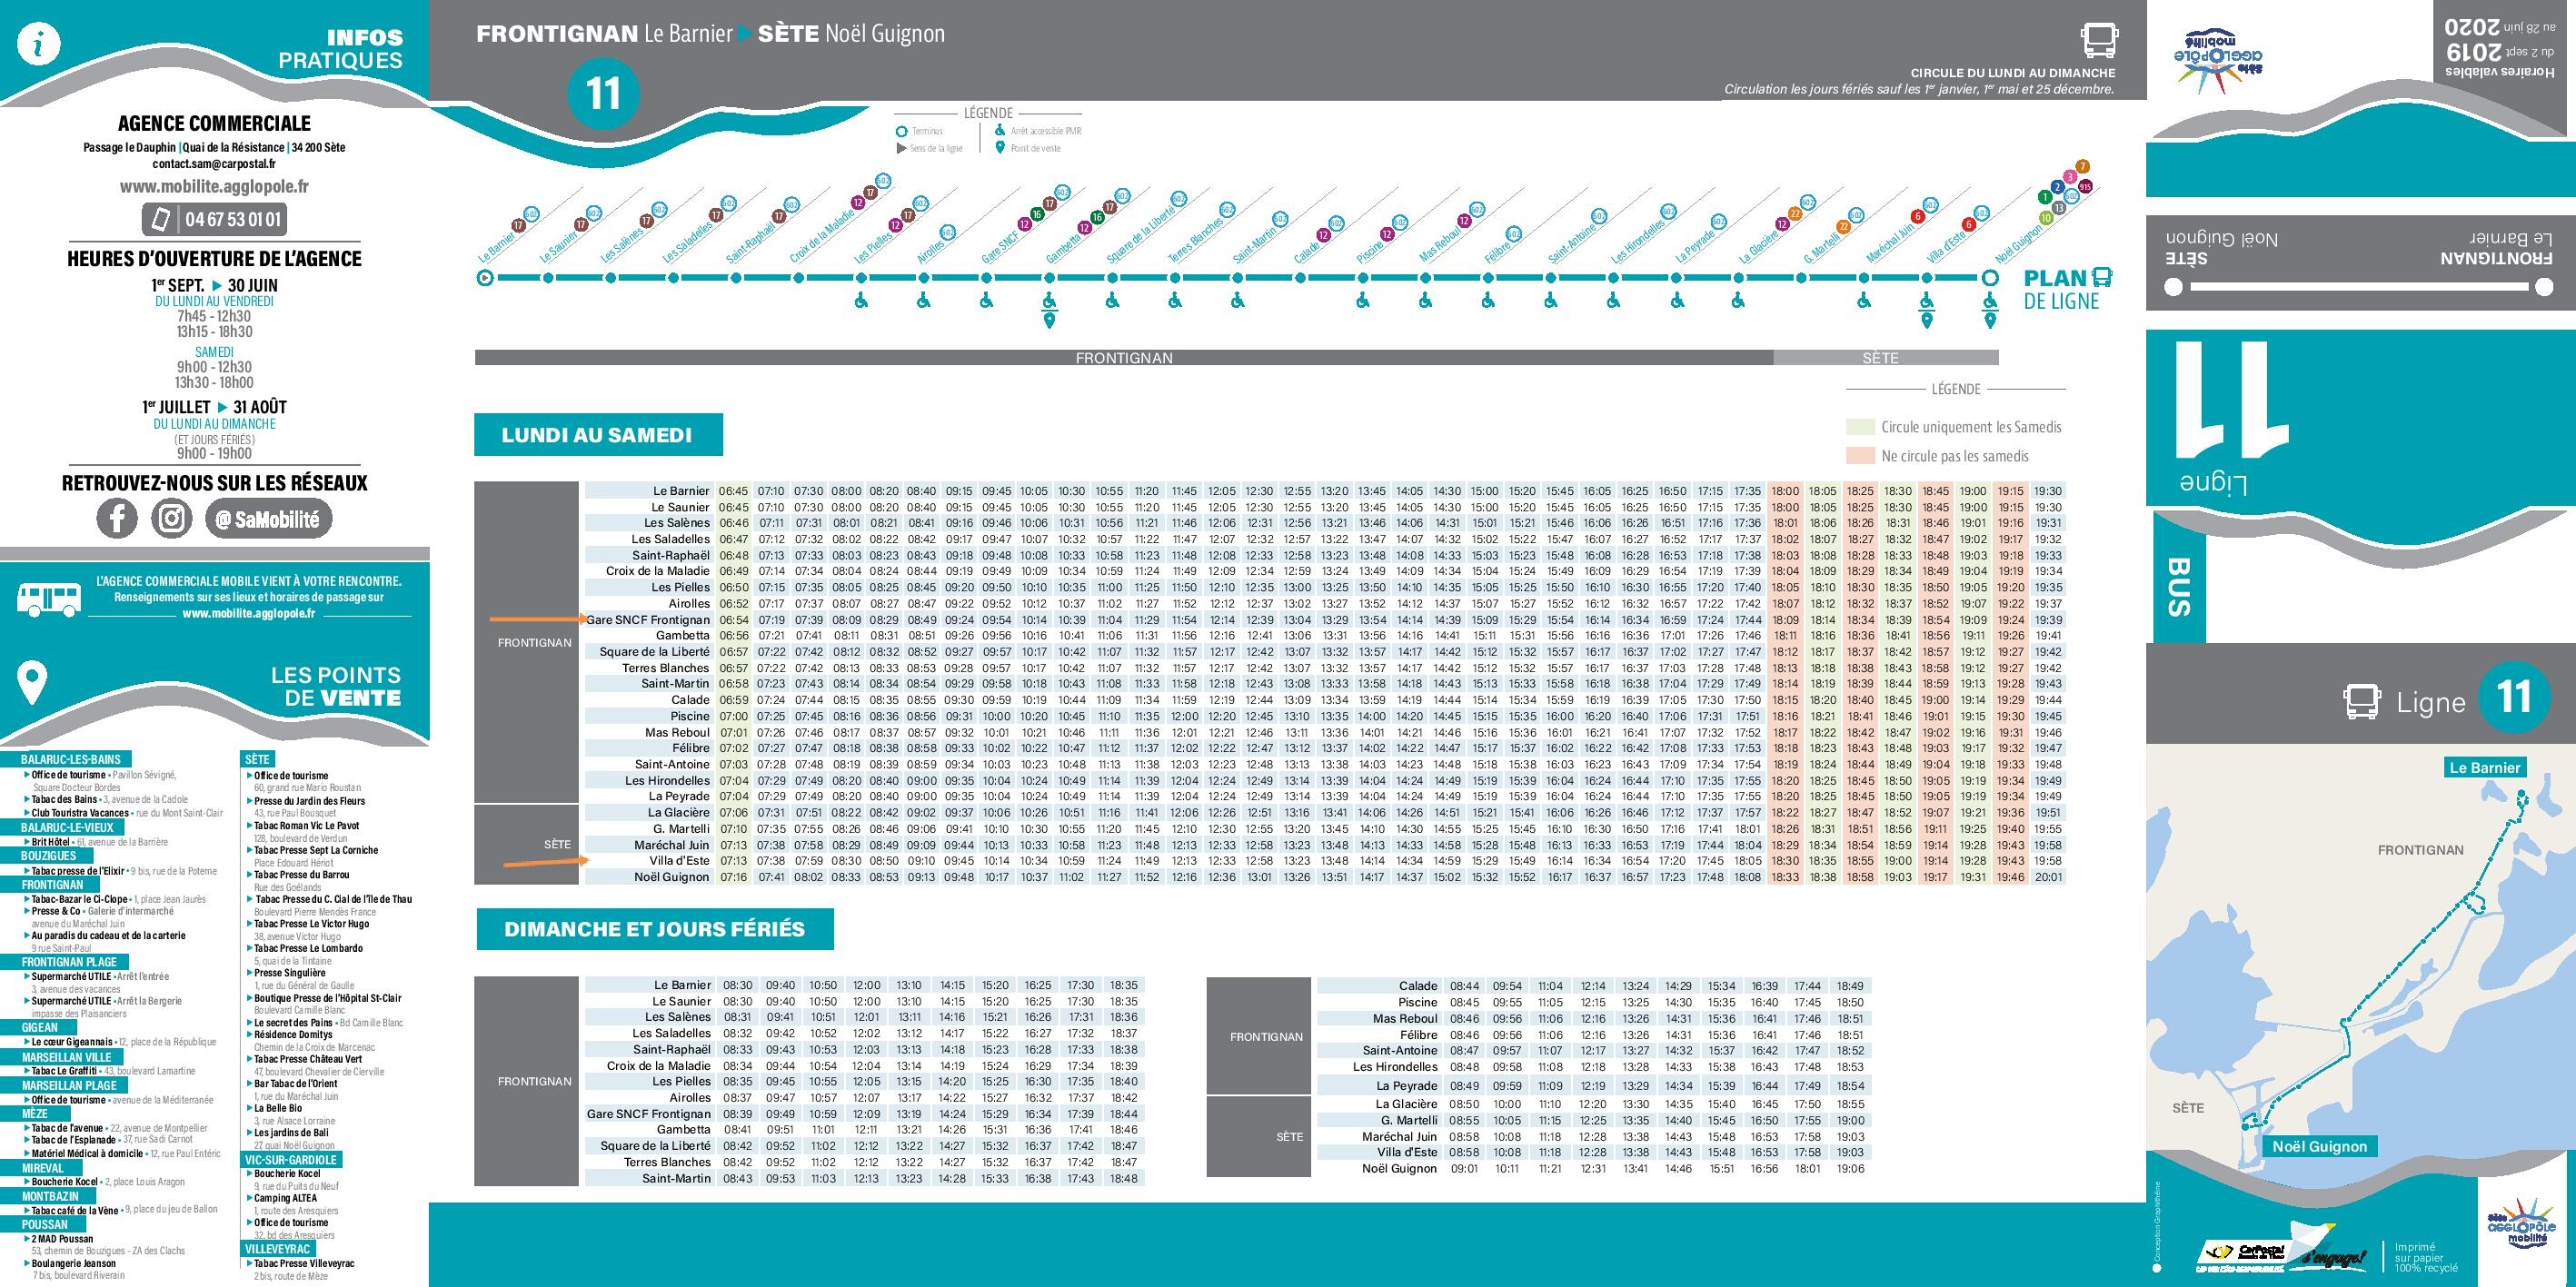Click the Noël Guignon end terminus circle on the line
This screenshot has height=1287, width=2576.
[x=1990, y=278]
